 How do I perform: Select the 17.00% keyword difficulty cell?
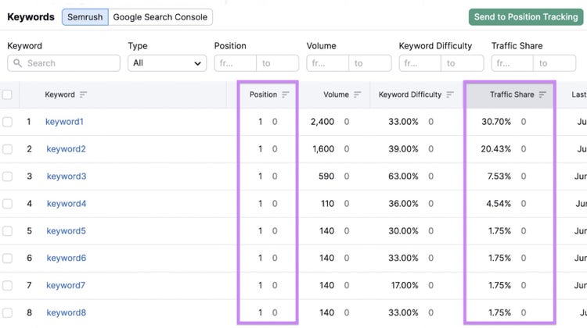[x=405, y=285]
